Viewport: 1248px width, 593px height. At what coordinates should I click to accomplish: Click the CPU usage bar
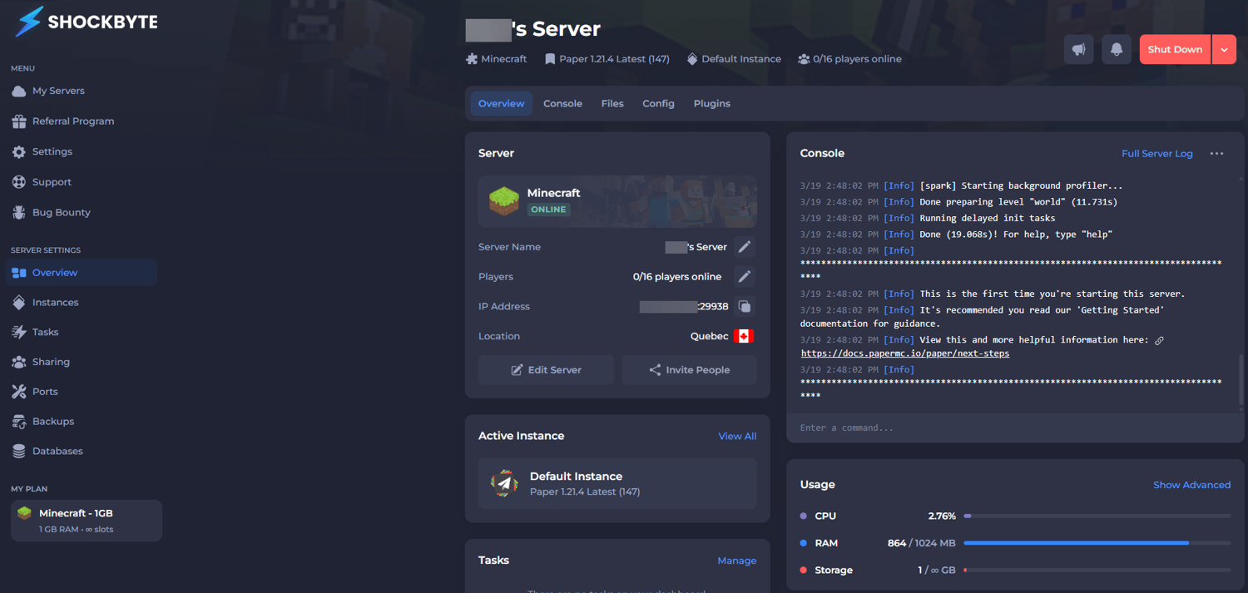[1097, 516]
